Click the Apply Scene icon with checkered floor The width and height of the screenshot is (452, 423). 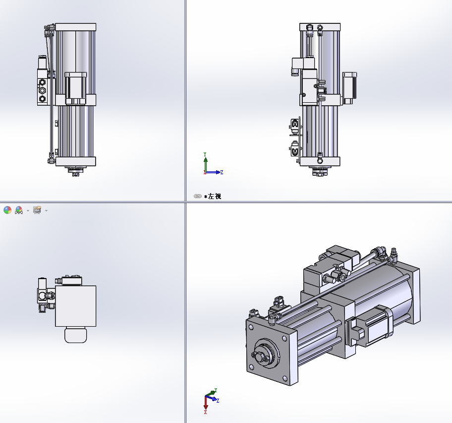[x=19, y=210]
